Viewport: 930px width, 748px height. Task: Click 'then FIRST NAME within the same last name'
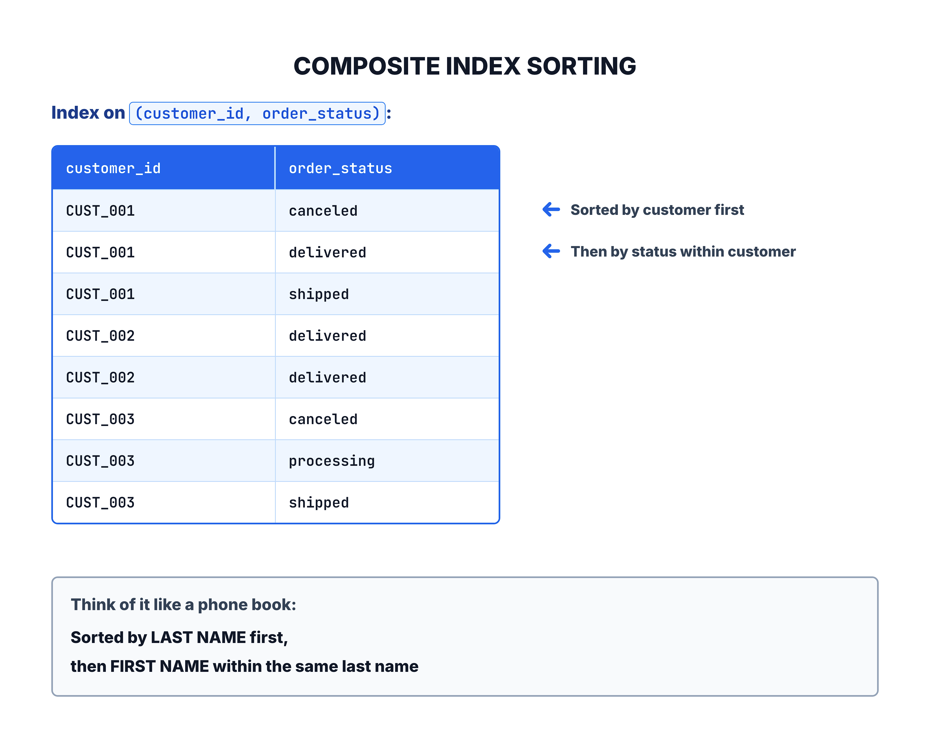[244, 666]
